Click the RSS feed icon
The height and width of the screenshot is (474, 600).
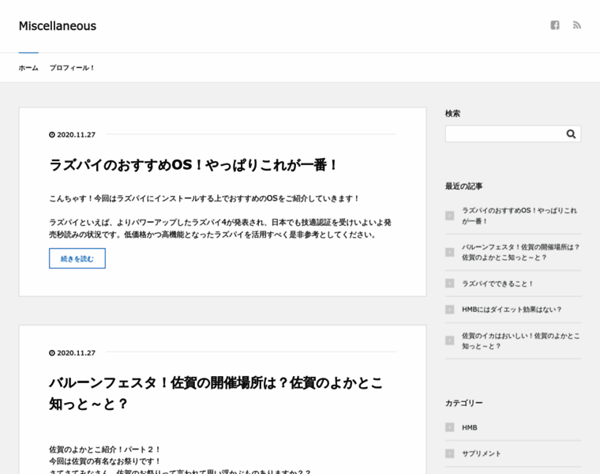(577, 25)
